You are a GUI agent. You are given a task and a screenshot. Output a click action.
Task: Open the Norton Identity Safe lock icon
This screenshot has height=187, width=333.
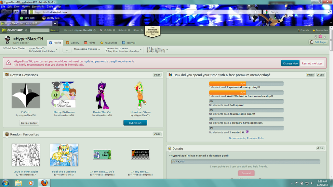[x=44, y=18]
